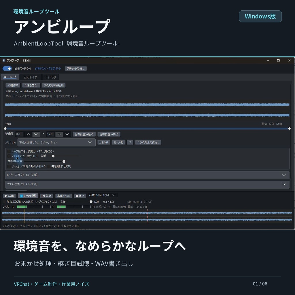
Task: Click the 新規作成 button
Action: [x=13, y=85]
